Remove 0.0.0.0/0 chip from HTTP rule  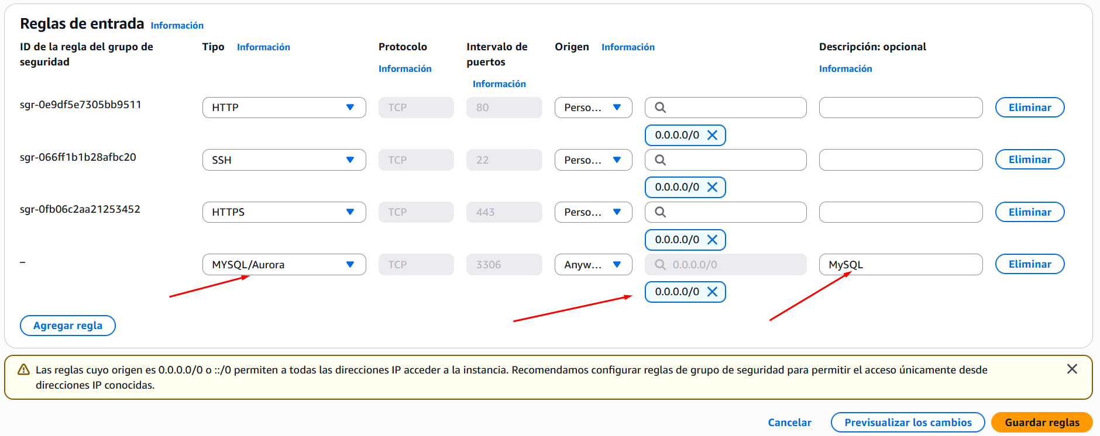[x=712, y=135]
